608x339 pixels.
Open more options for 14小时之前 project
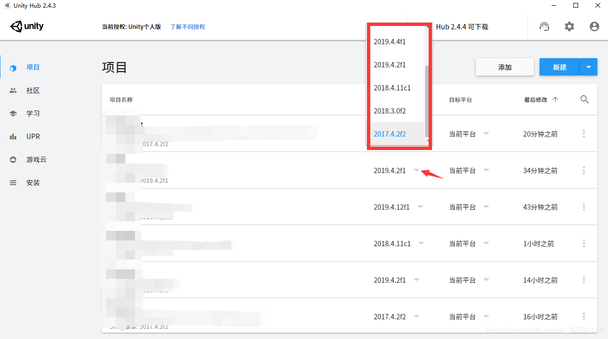click(x=584, y=280)
